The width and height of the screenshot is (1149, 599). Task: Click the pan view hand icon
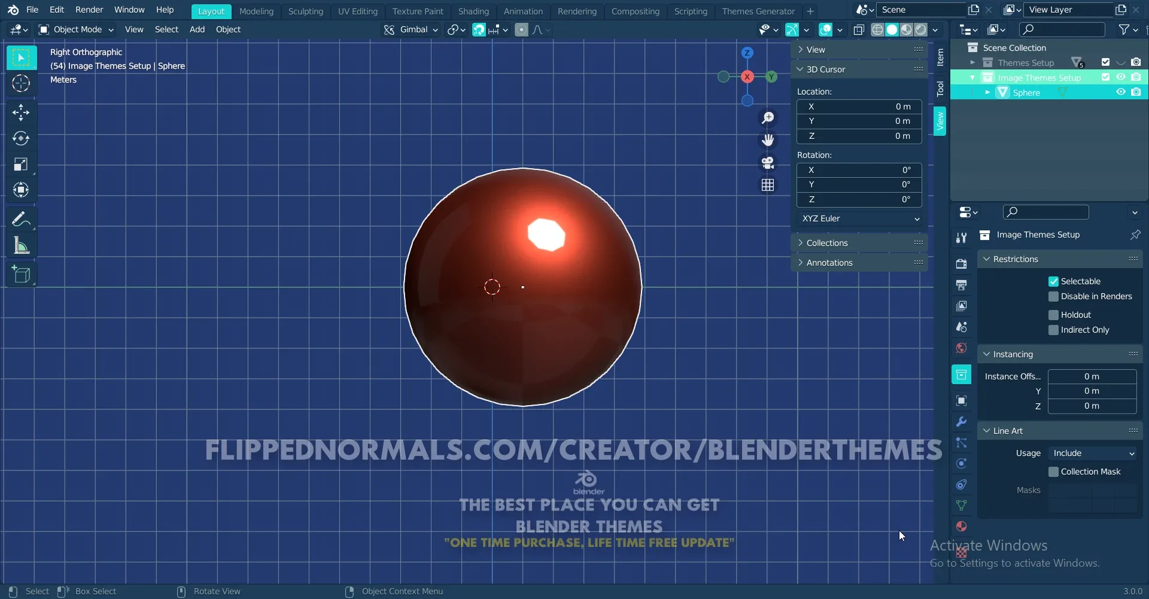(x=768, y=140)
